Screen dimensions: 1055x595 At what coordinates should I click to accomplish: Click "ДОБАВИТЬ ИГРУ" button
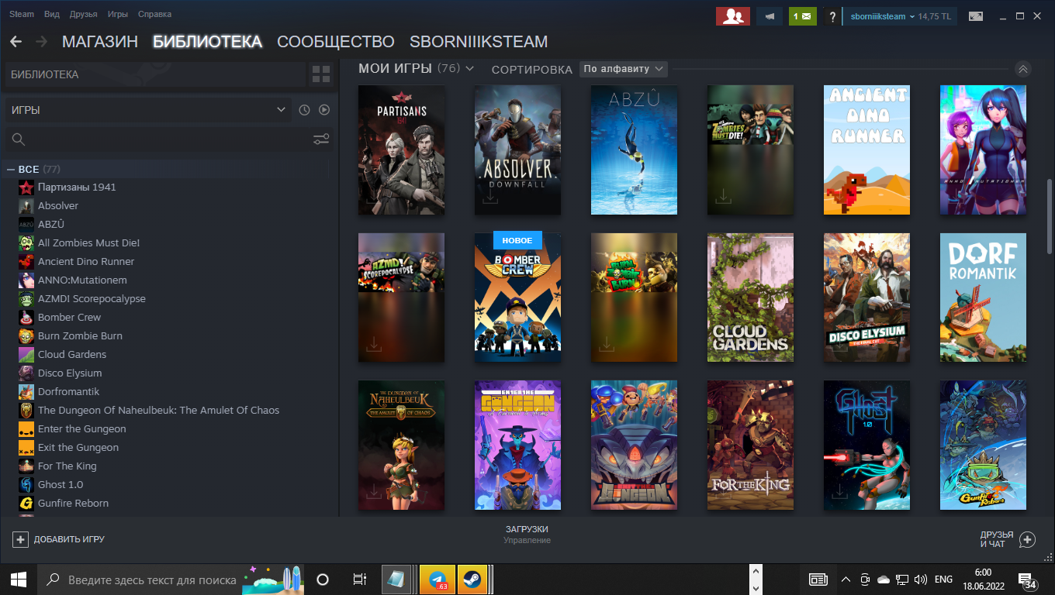[59, 539]
